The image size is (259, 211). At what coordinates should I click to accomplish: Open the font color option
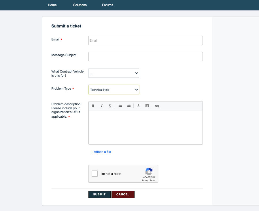pyautogui.click(x=139, y=105)
